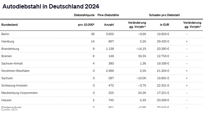Click the 'Bundesland' column header

click(9, 25)
